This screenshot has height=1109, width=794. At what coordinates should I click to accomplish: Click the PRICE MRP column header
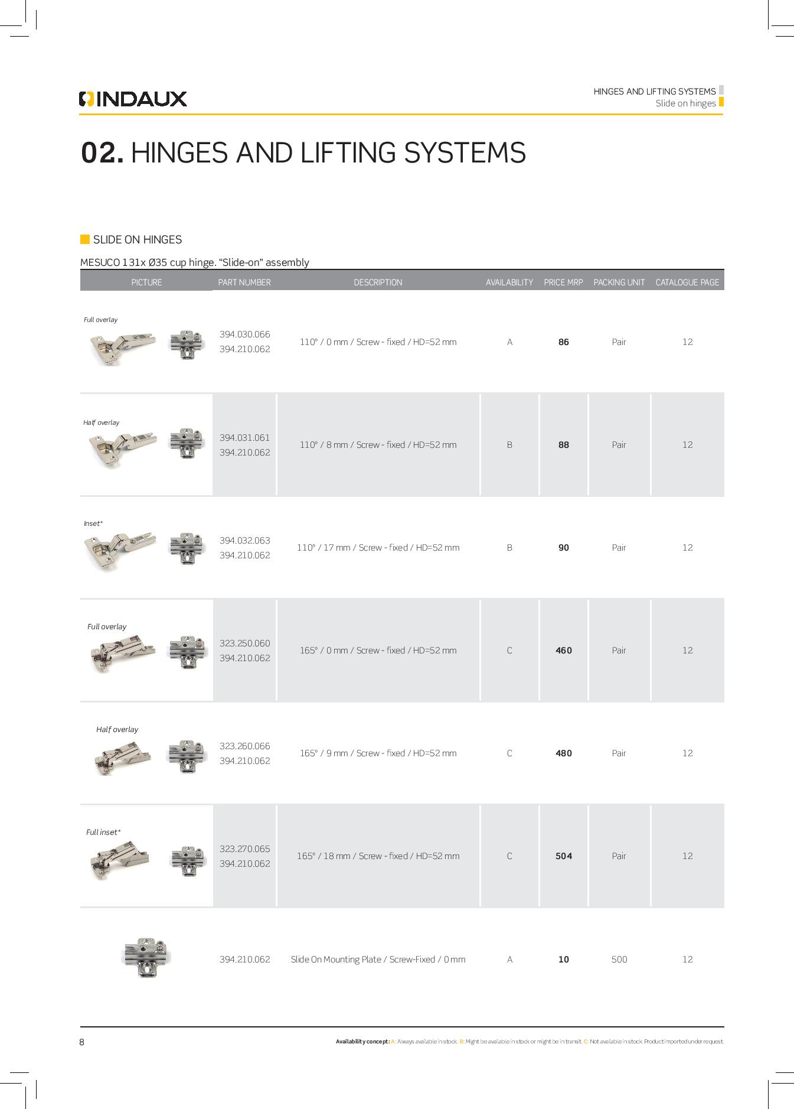[563, 282]
